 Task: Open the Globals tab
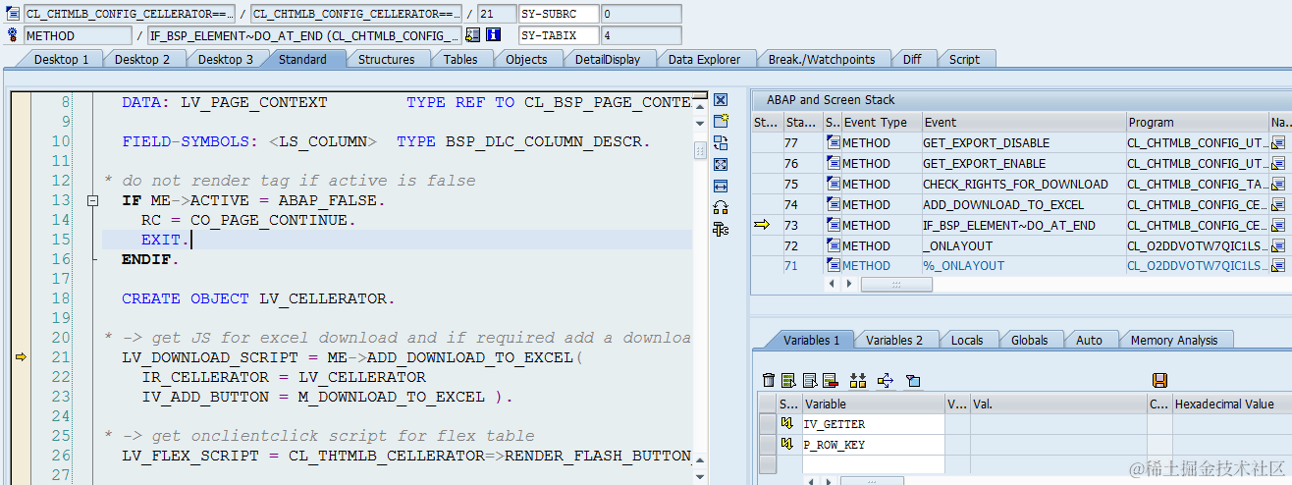point(1030,340)
